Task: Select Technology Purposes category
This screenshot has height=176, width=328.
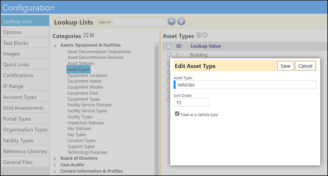Action: click(x=88, y=152)
